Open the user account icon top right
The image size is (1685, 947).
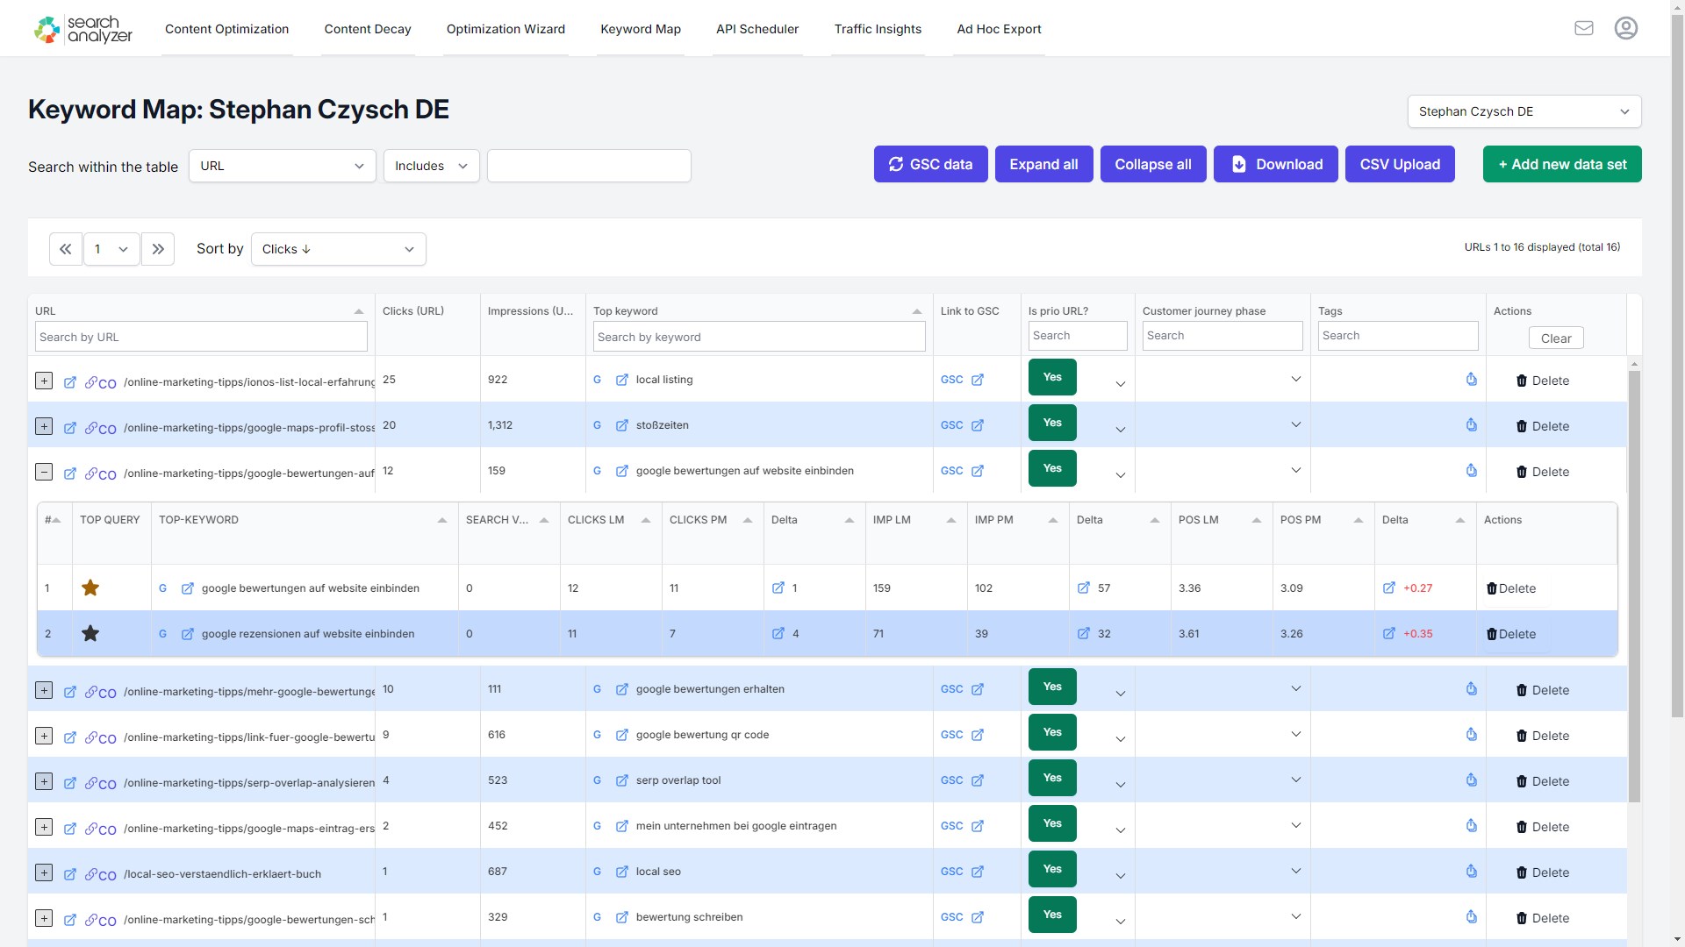(x=1625, y=27)
